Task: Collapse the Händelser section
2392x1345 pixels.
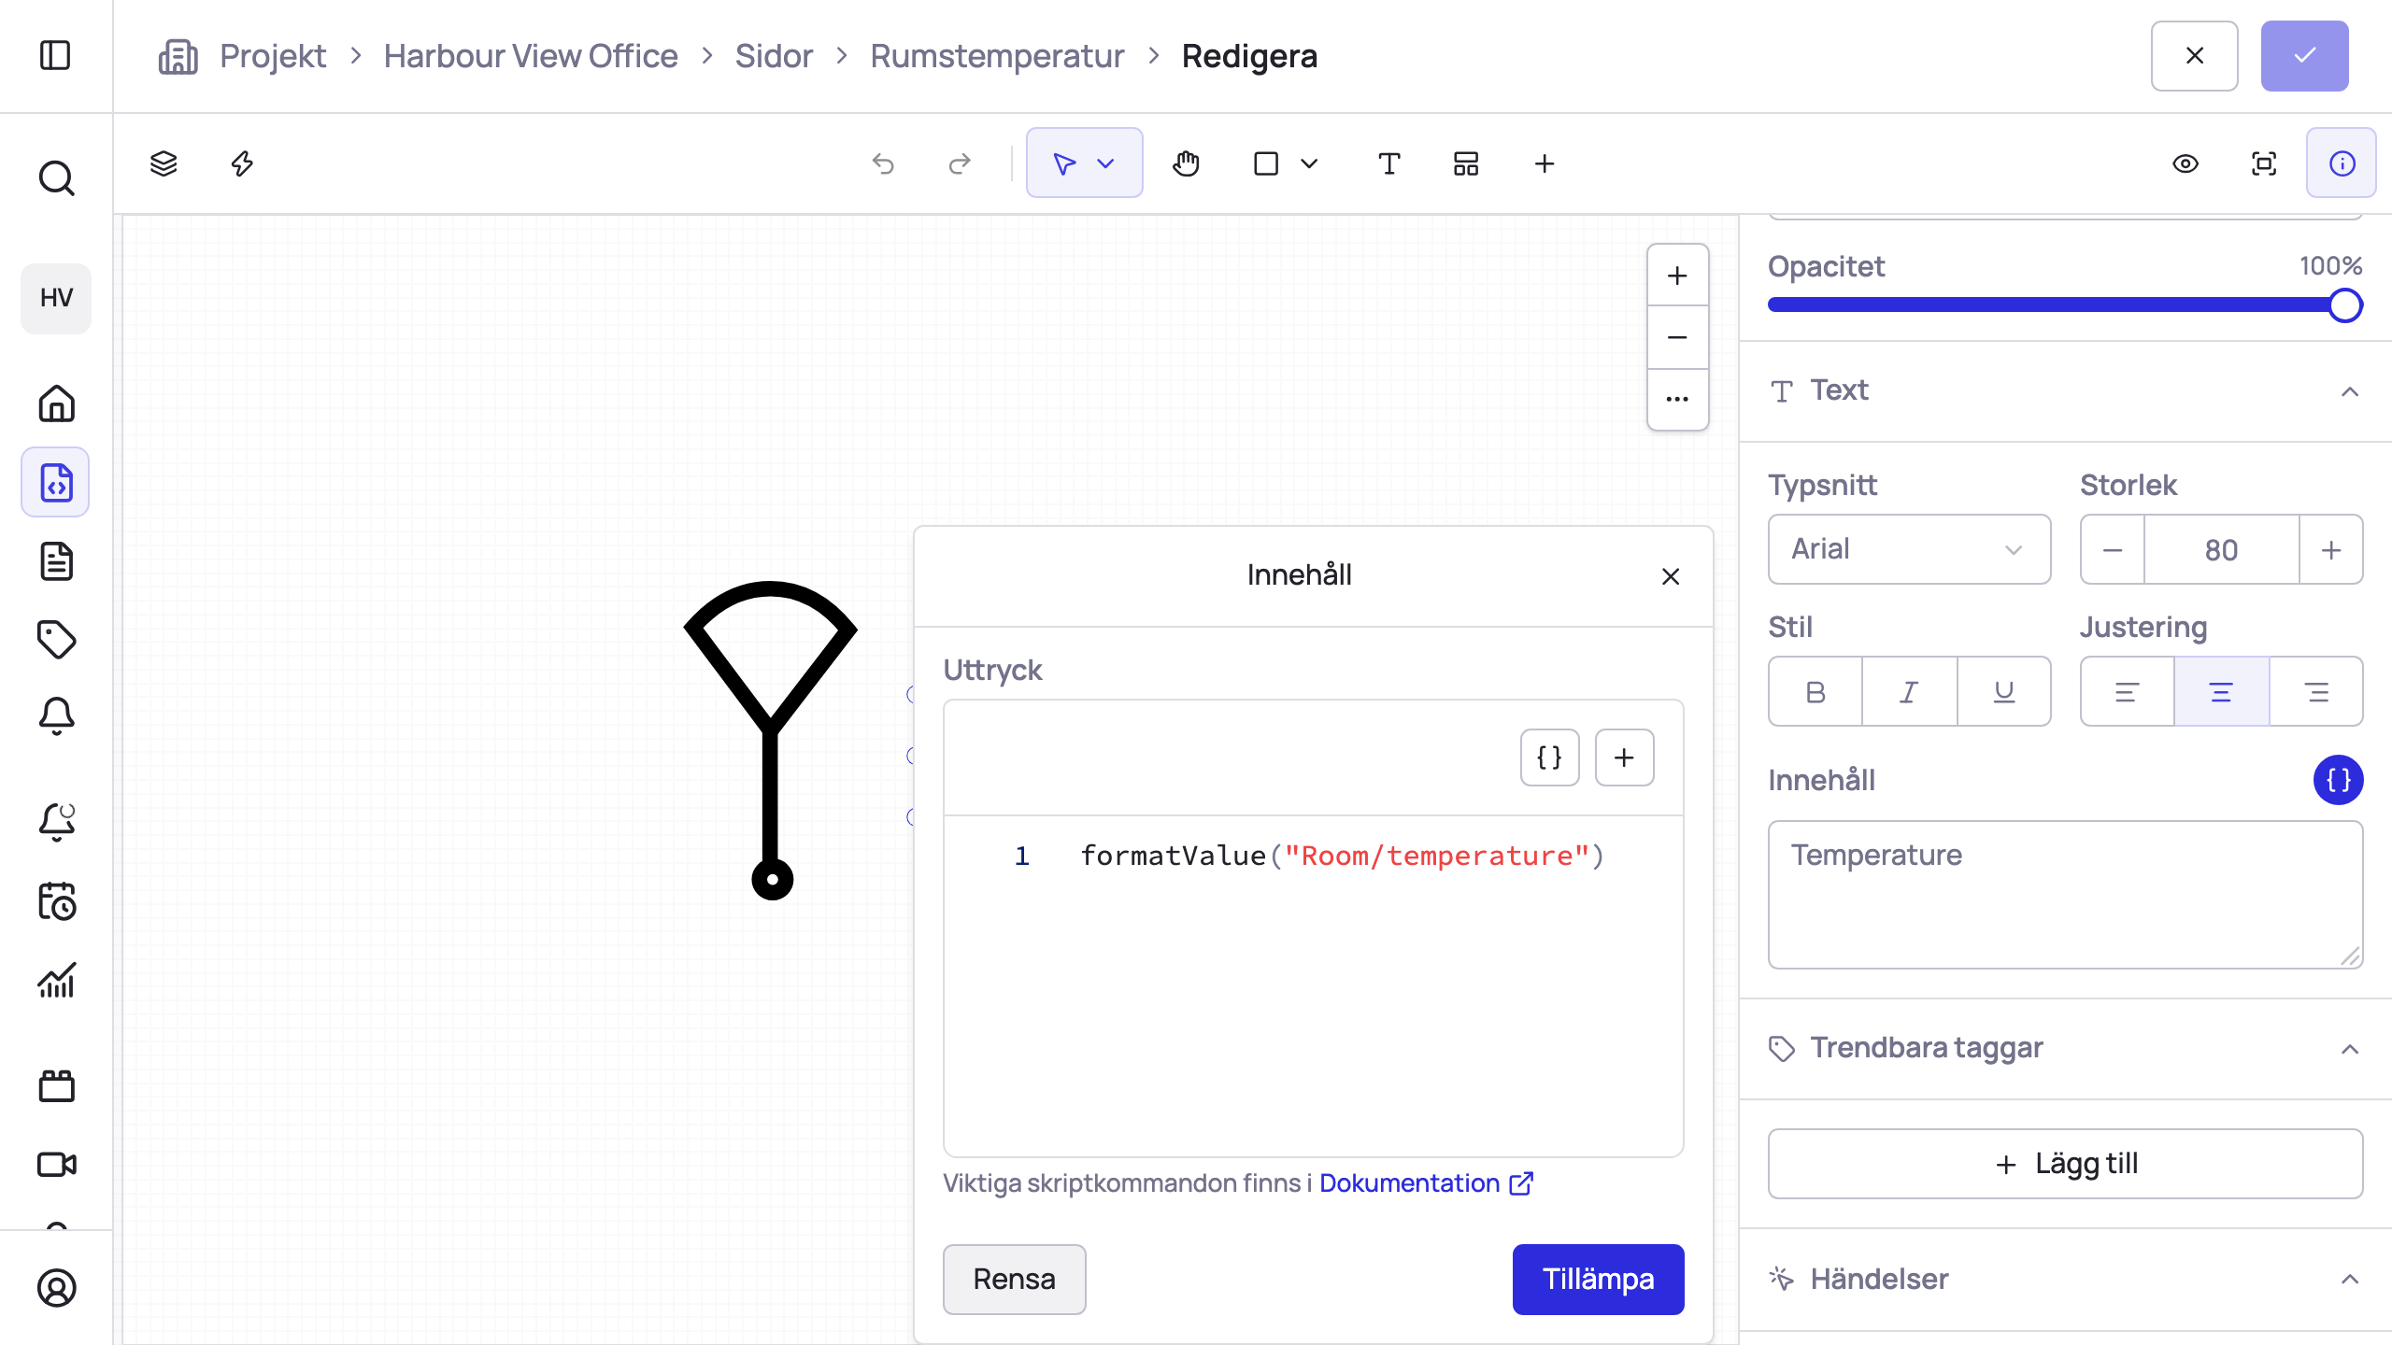Action: (x=2349, y=1280)
